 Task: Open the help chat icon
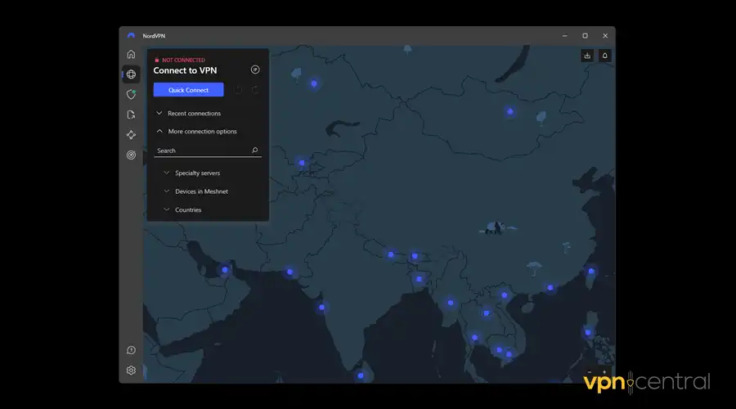[x=131, y=350]
